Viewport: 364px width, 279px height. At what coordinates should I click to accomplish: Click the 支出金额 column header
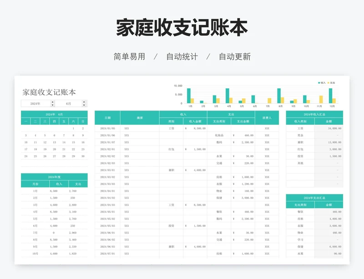click(x=243, y=121)
